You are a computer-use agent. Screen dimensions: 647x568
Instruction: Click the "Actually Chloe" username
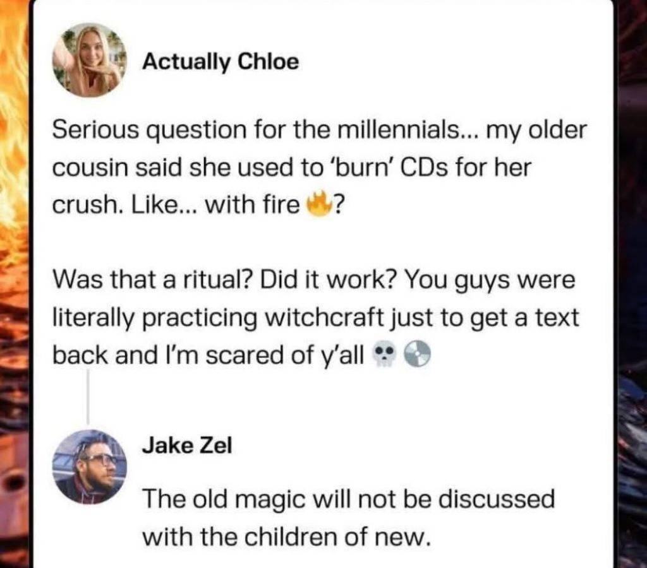click(221, 61)
